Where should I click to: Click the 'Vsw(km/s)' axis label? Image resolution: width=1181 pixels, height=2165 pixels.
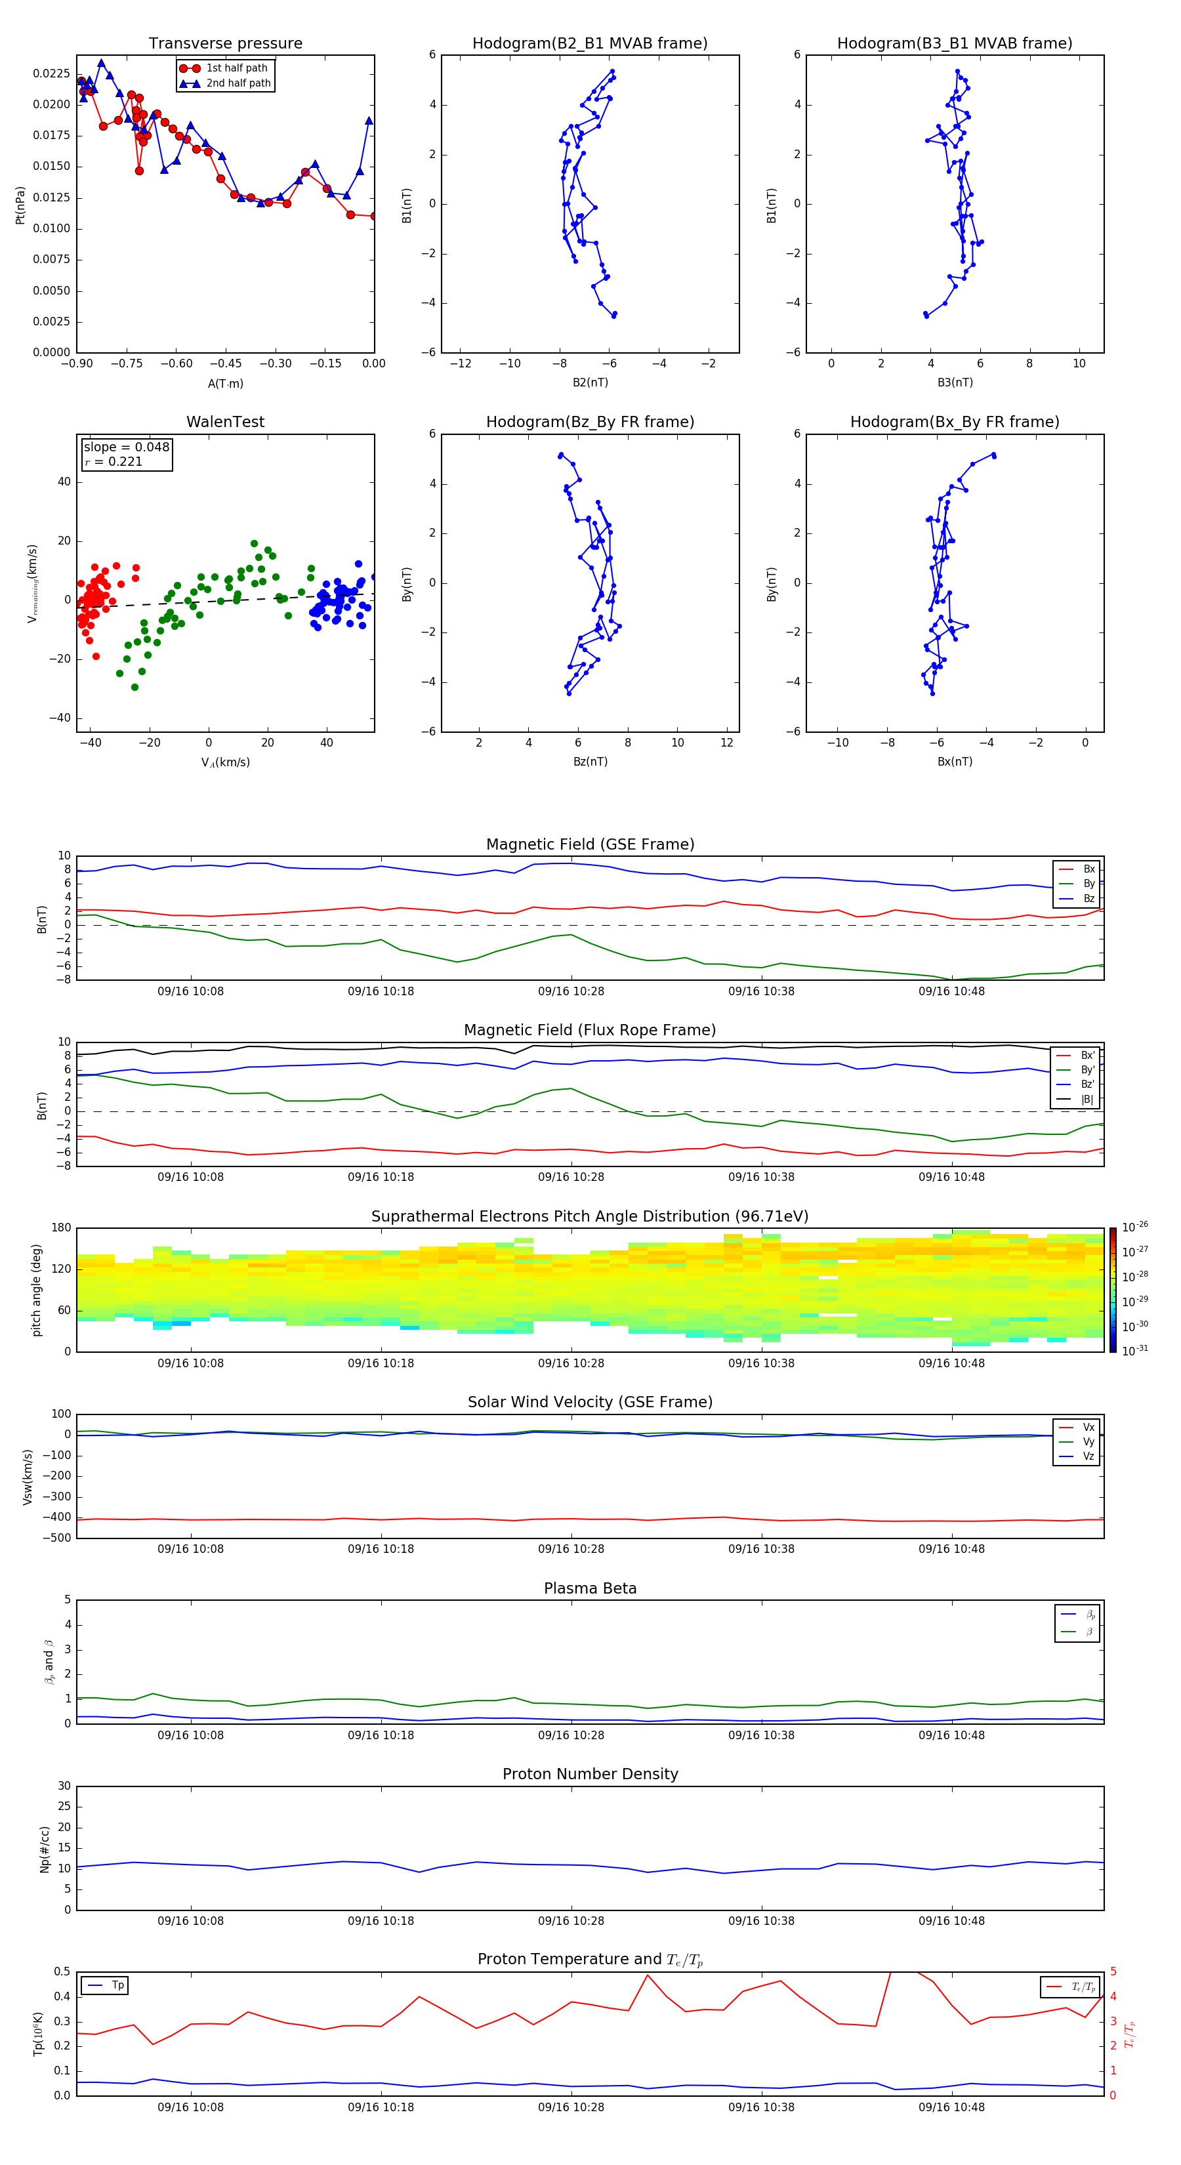pyautogui.click(x=28, y=1477)
